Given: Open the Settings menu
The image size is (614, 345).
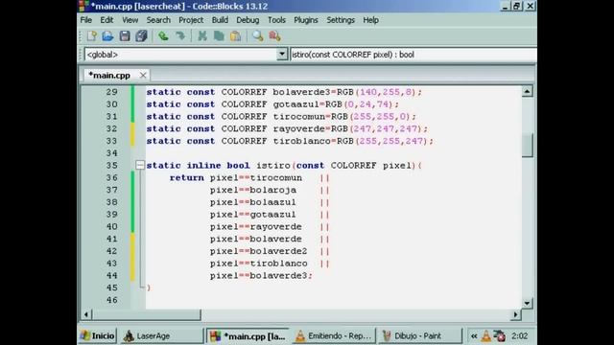Looking at the screenshot, I should pos(341,20).
